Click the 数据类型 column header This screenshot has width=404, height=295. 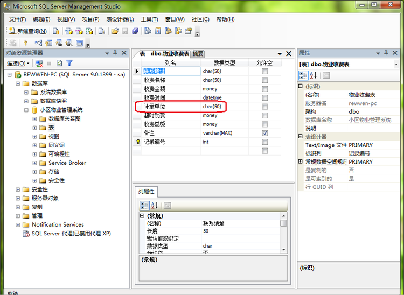224,63
